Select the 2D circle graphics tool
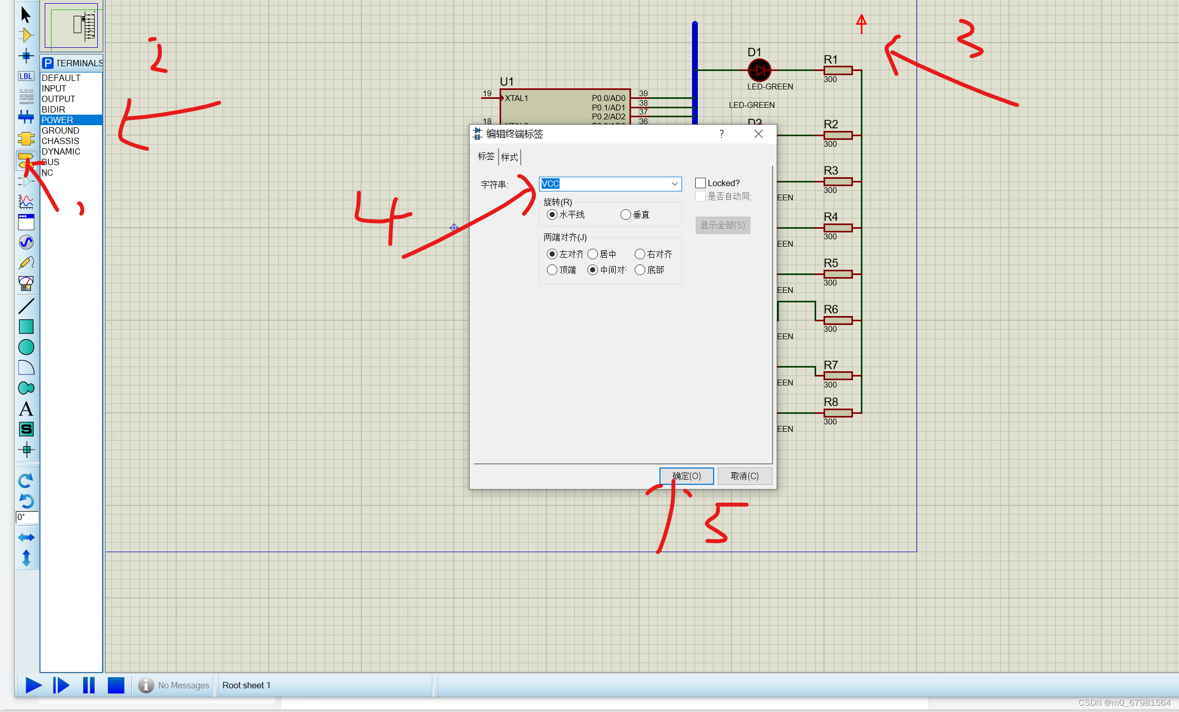The height and width of the screenshot is (712, 1179). (x=26, y=347)
